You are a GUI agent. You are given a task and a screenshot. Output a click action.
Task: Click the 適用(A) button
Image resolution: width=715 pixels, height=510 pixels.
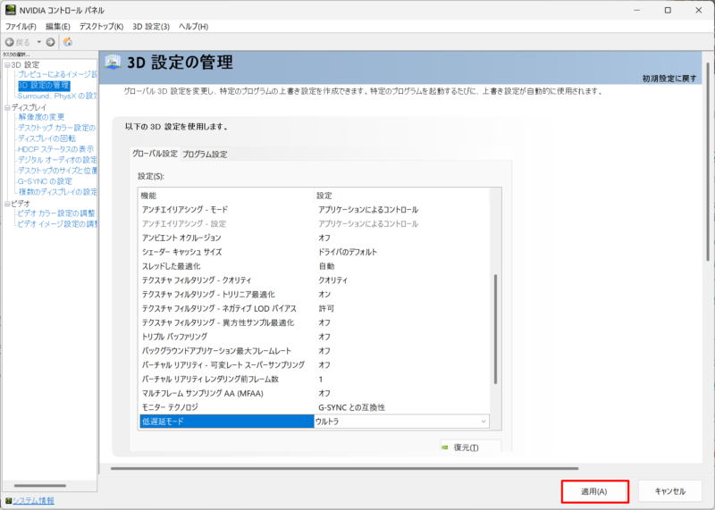(x=594, y=491)
